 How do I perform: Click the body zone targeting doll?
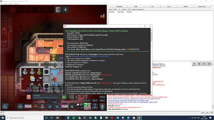point(102,106)
